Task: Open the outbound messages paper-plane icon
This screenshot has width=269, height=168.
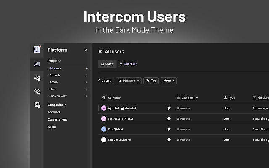Action: [x=37, y=78]
